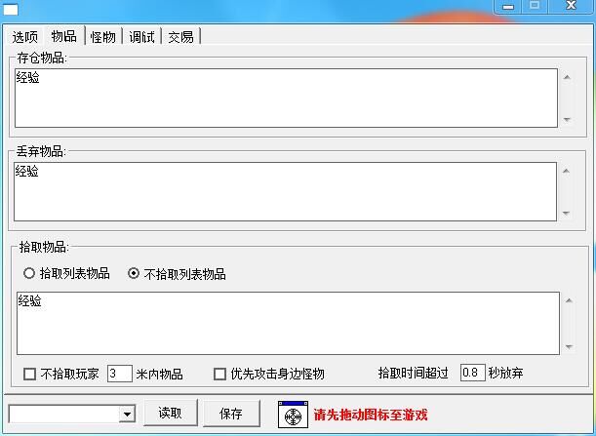Open the 调试 tab
This screenshot has height=436, width=596.
click(141, 37)
